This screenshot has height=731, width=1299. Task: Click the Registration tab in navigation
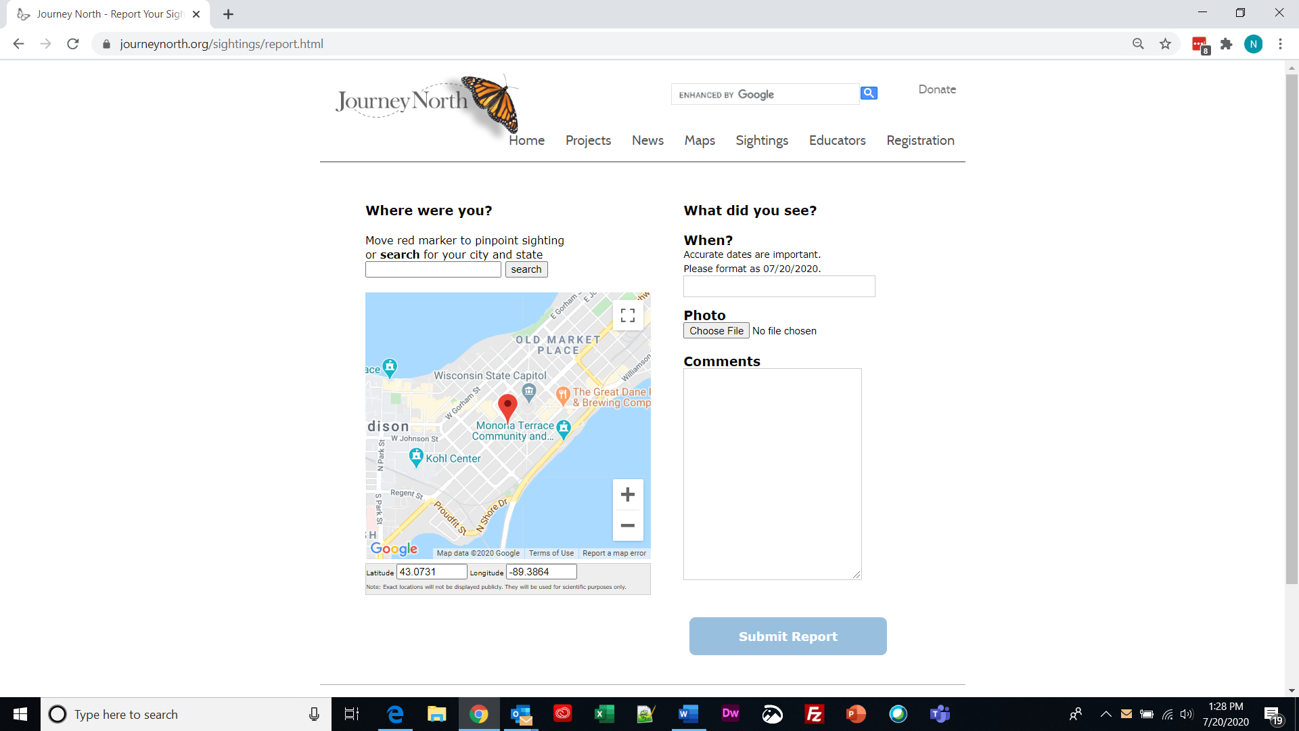[x=921, y=140]
